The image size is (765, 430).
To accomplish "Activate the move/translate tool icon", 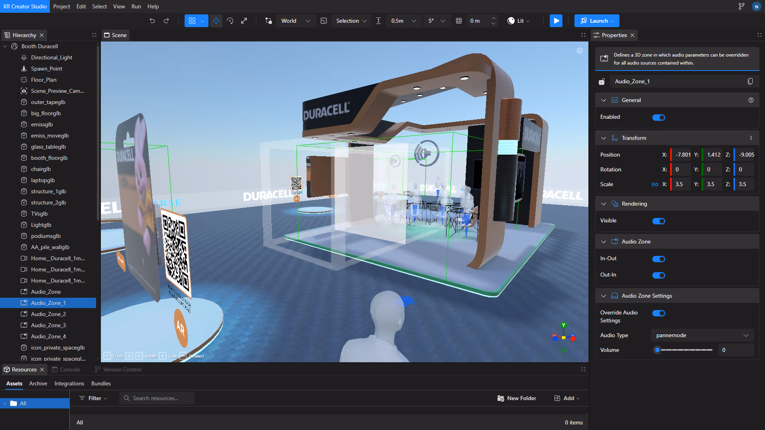I will [x=216, y=21].
